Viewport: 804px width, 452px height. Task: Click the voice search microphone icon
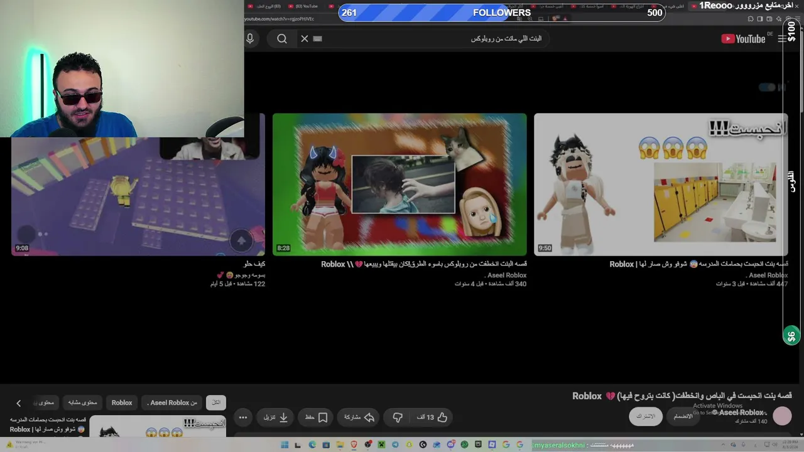click(x=250, y=39)
